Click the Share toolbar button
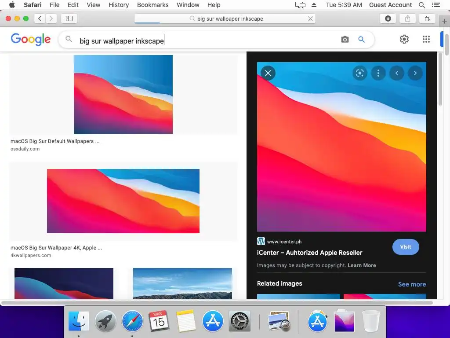 click(x=407, y=18)
